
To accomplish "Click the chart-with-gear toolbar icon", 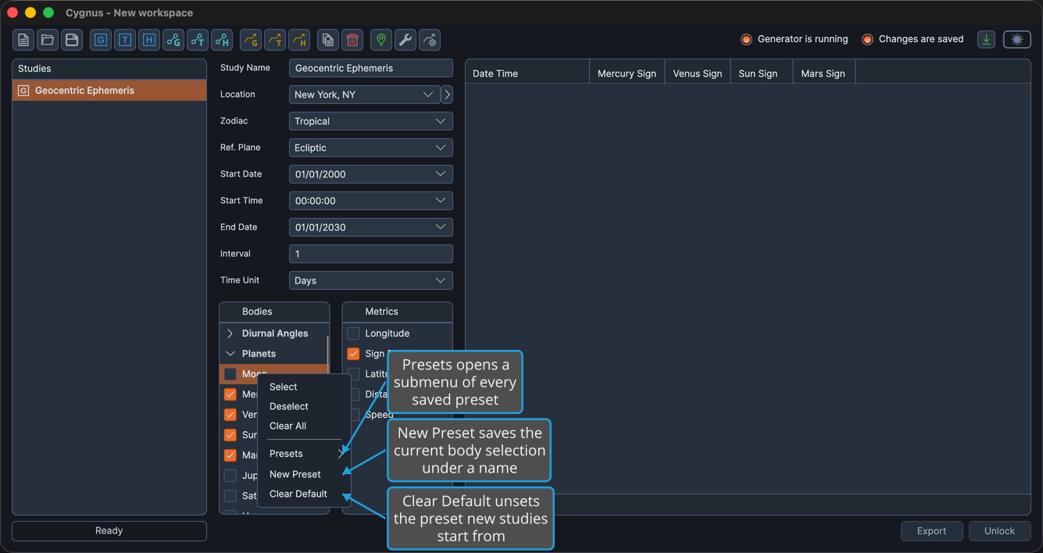I will click(430, 40).
